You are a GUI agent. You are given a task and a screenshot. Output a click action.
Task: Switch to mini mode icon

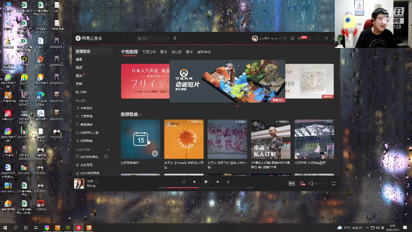coord(311,38)
